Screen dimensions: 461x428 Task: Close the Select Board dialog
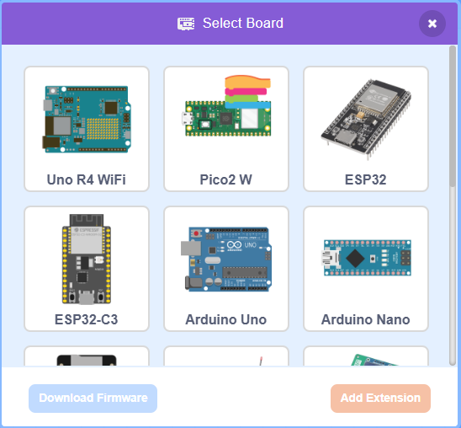point(432,24)
